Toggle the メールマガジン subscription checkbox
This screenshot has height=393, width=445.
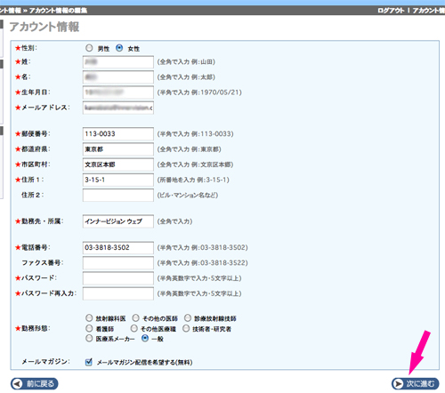(x=88, y=362)
